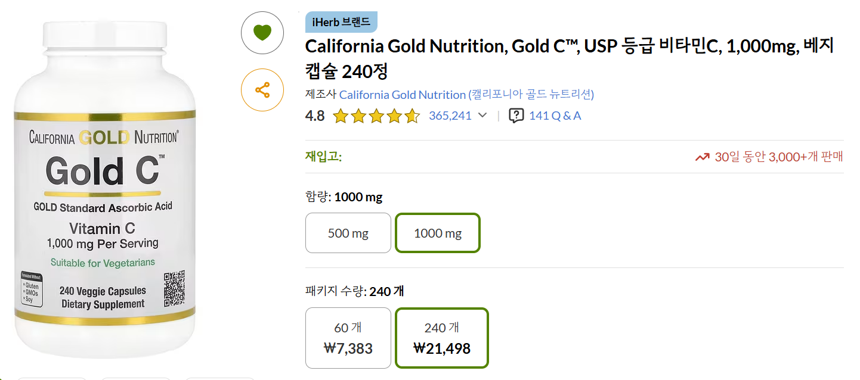This screenshot has height=380, width=860.
Task: Click the orange share icon
Action: click(262, 91)
